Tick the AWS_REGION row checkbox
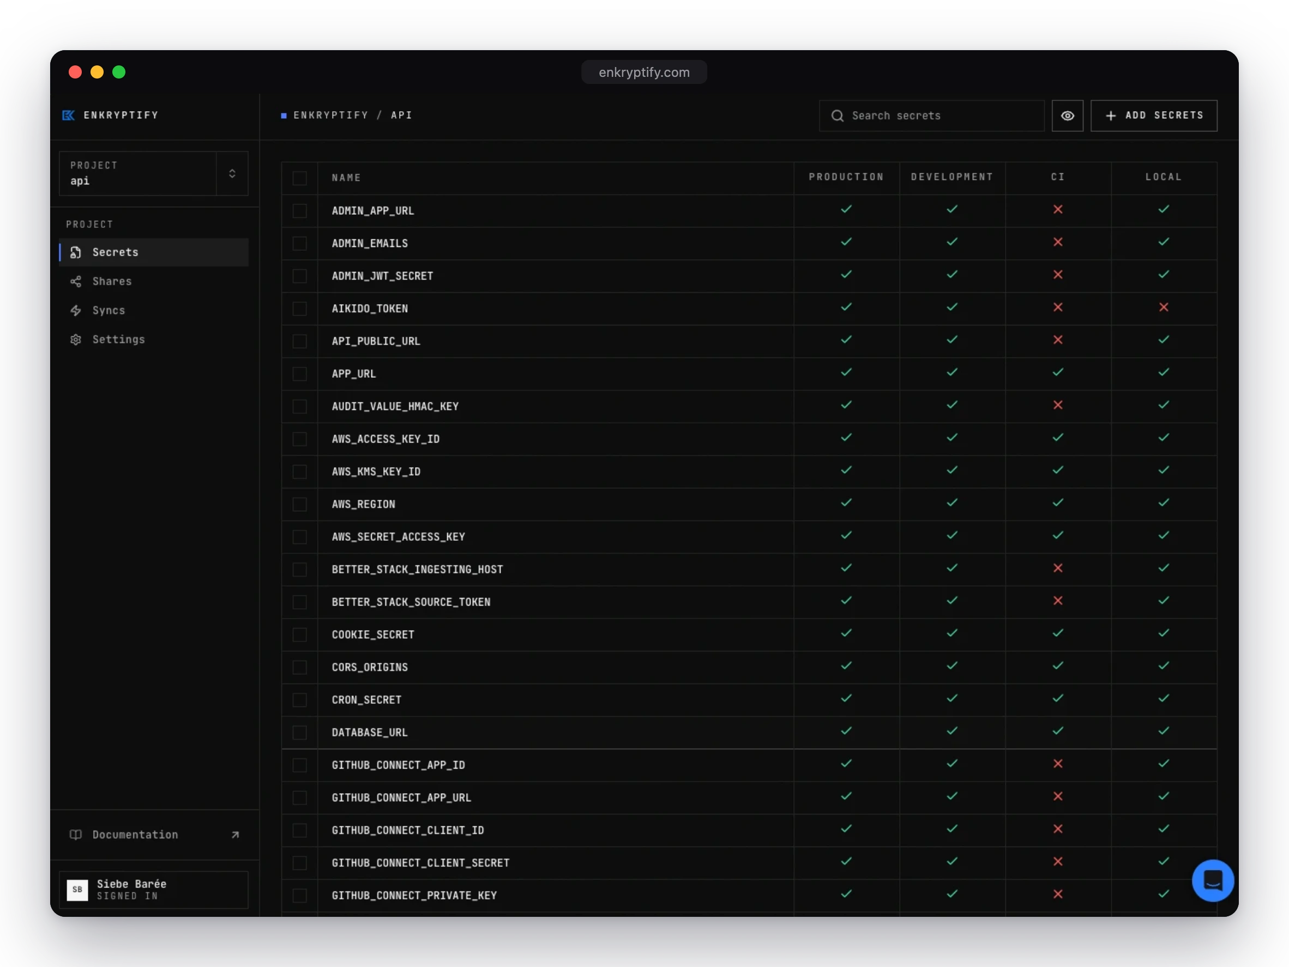Image resolution: width=1289 pixels, height=967 pixels. click(299, 504)
